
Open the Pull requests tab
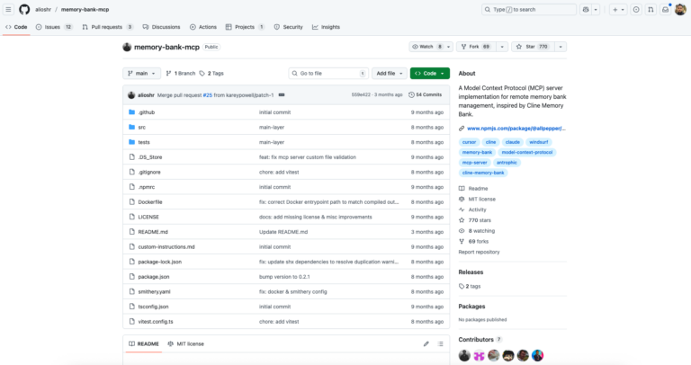tap(108, 27)
